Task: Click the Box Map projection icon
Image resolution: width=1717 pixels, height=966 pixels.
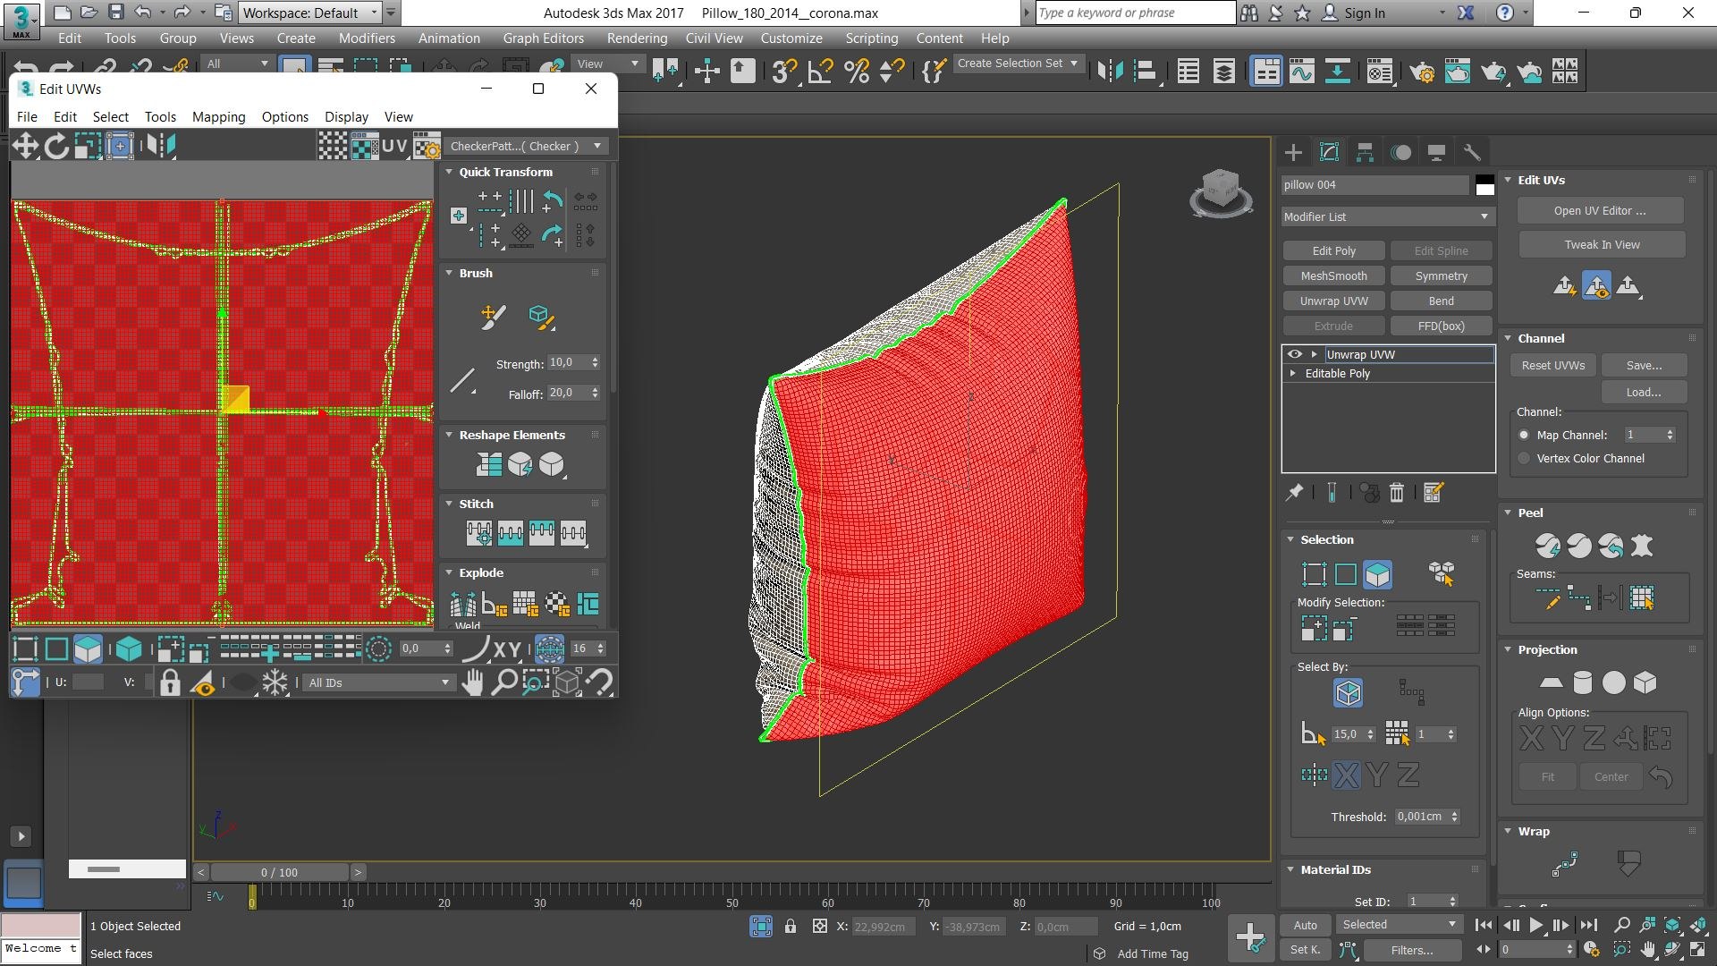Action: [1645, 682]
